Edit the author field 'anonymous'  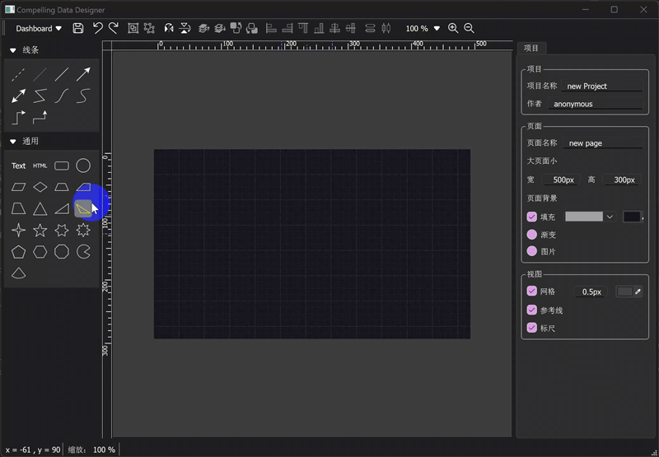coord(596,104)
